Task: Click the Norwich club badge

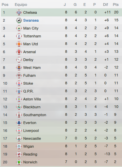Action: tap(19, 162)
